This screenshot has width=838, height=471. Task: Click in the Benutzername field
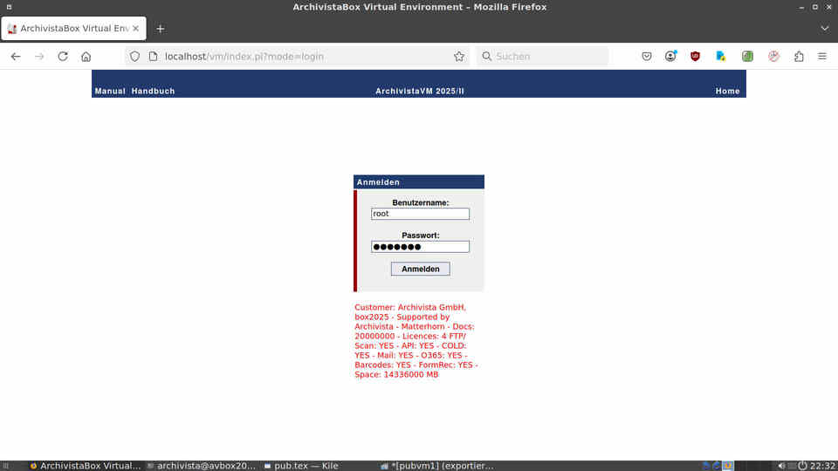420,214
